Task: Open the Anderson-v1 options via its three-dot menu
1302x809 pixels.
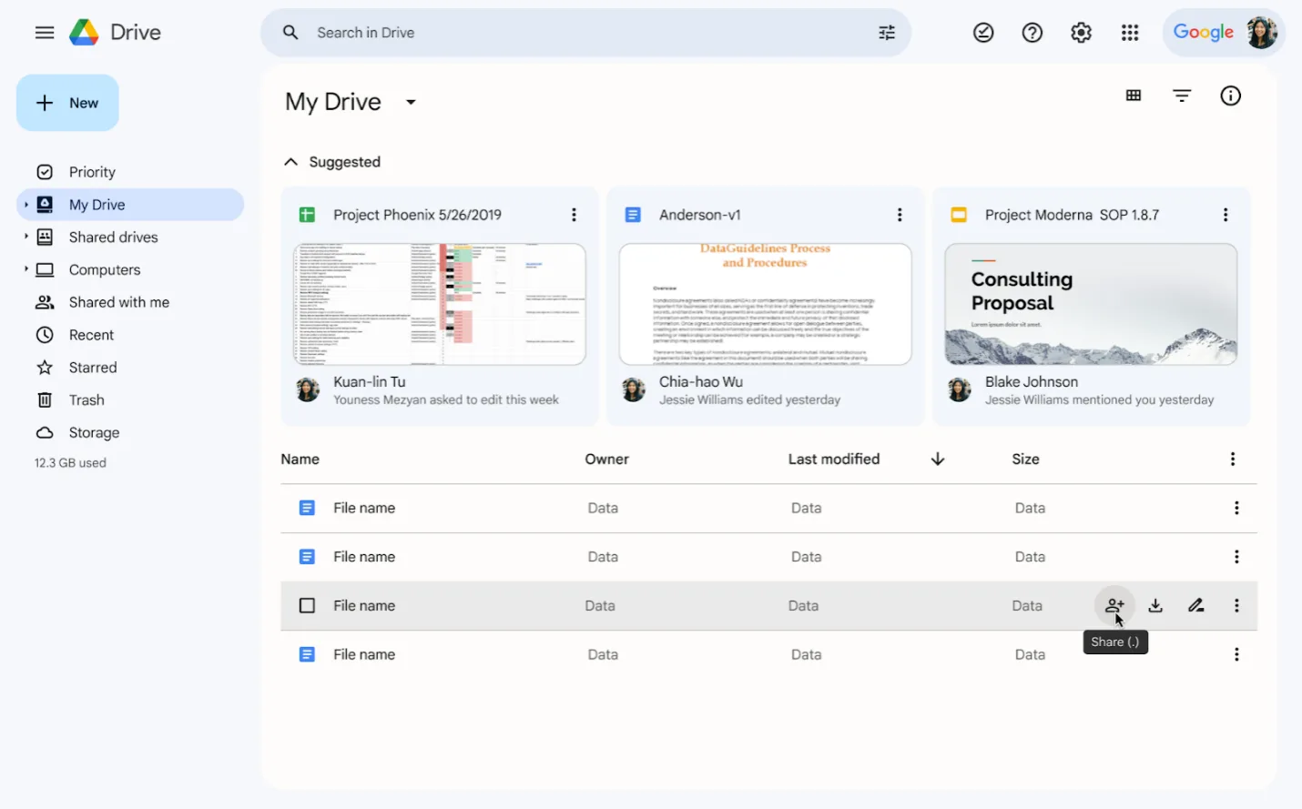Action: click(900, 214)
